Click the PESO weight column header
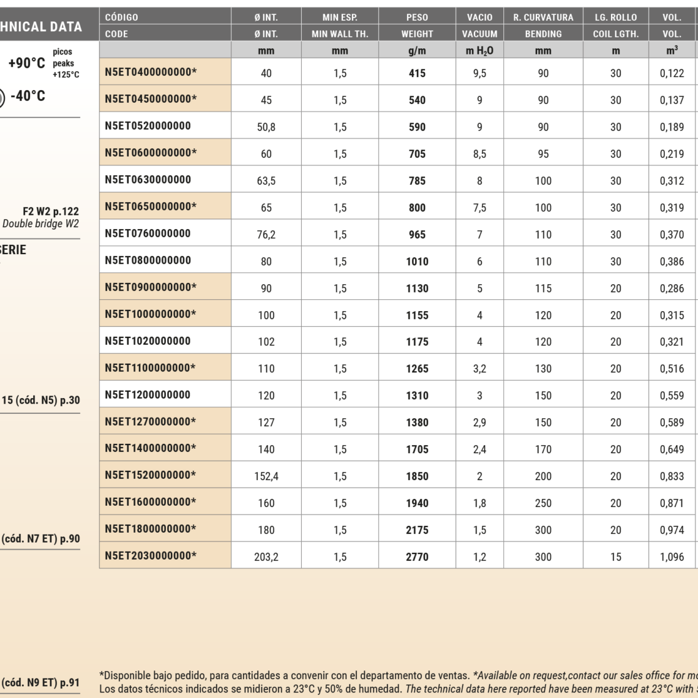 [x=417, y=17]
